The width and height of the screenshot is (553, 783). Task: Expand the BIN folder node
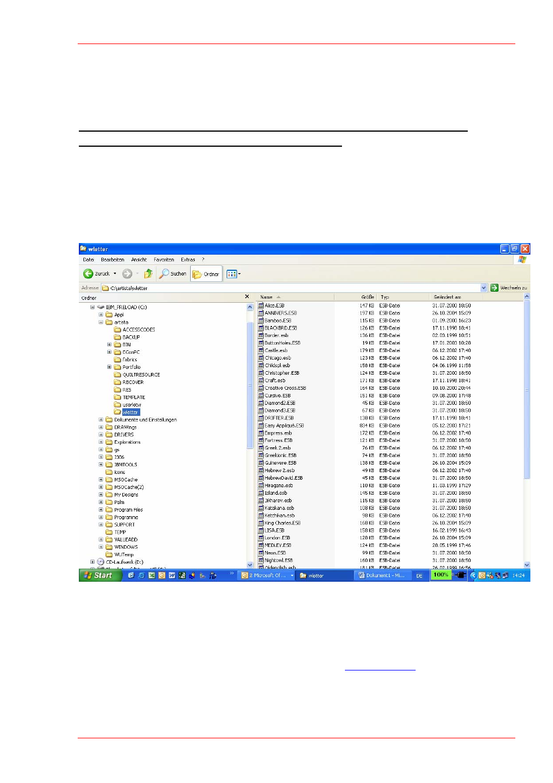coord(109,345)
